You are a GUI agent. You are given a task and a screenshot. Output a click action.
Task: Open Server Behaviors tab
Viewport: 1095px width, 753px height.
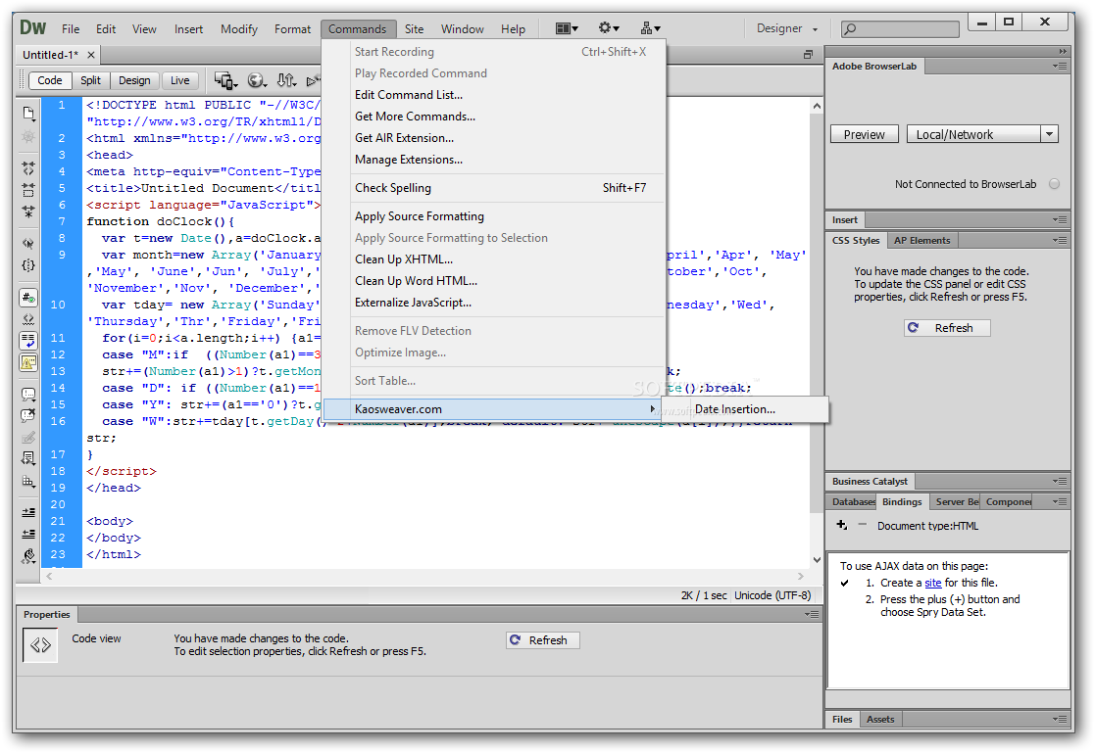957,502
